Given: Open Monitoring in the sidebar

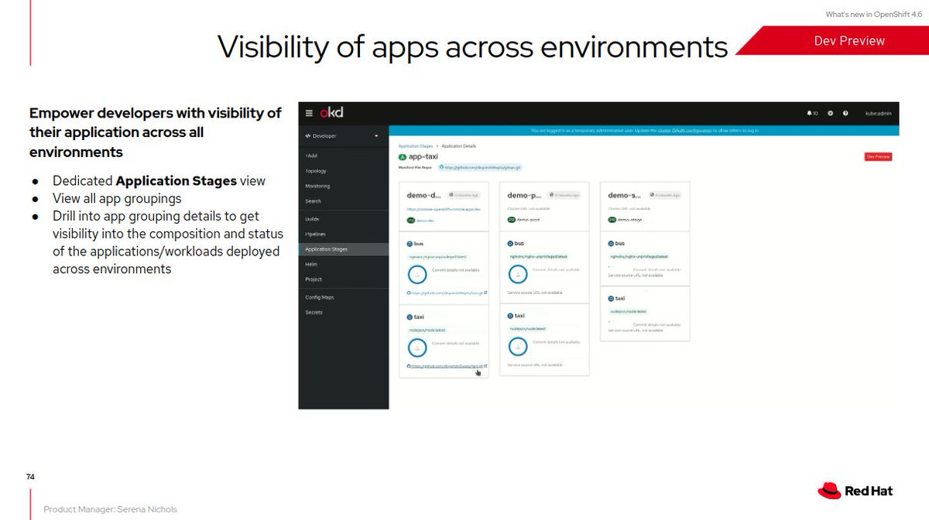Looking at the screenshot, I should tap(317, 186).
